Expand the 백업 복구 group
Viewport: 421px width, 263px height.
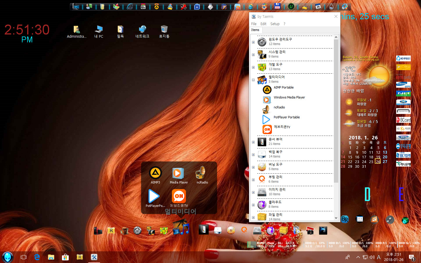click(253, 155)
